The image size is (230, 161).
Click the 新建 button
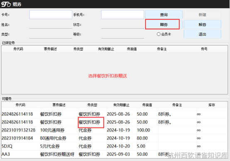203,15
